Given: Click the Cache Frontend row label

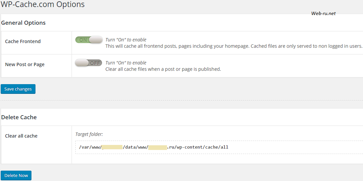Looking at the screenshot, I should (x=23, y=41).
